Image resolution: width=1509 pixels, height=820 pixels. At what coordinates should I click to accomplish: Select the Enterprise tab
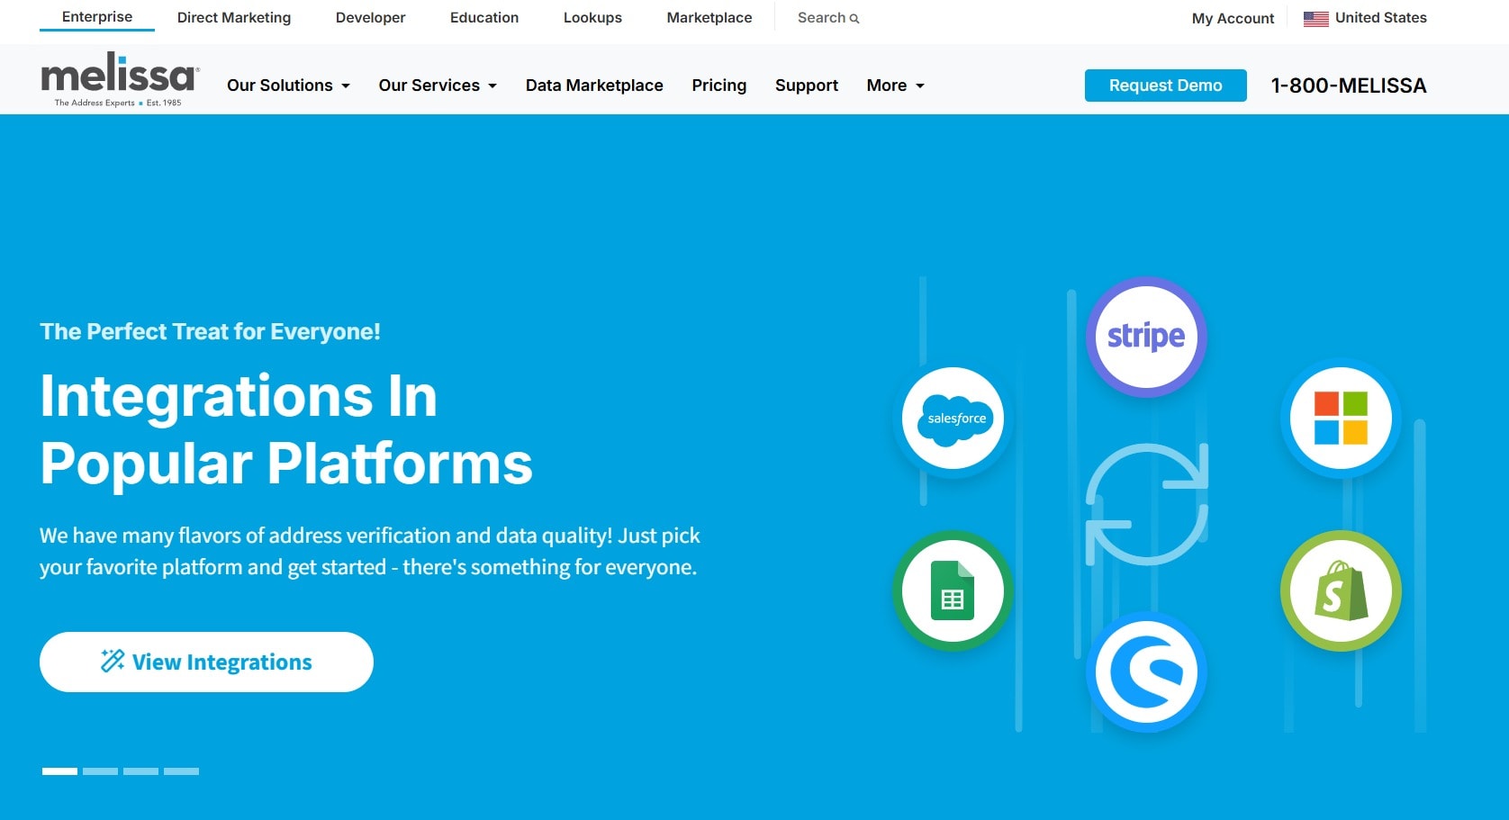point(97,16)
